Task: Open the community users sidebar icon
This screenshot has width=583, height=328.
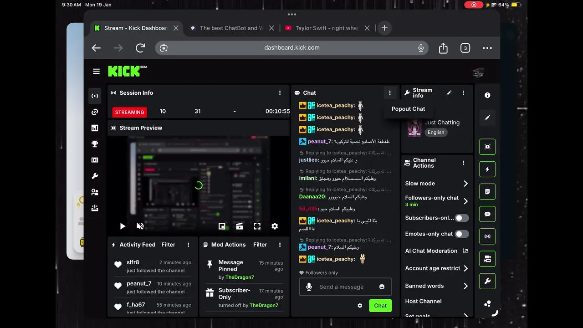Action: coord(95,192)
